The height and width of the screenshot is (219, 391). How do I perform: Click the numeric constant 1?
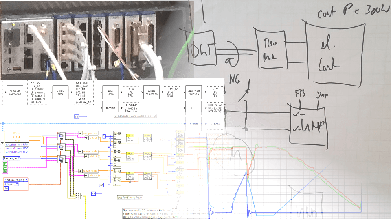[104, 136]
